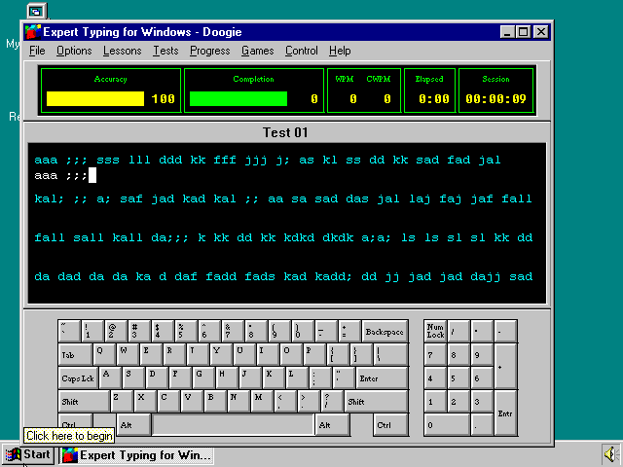Click the on-screen Y key
The height and width of the screenshot is (467, 623).
click(221, 354)
